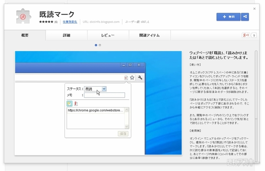This screenshot has width=265, height=171.
Task: Click the 【使用例】 heading in description
Action: [195, 131]
